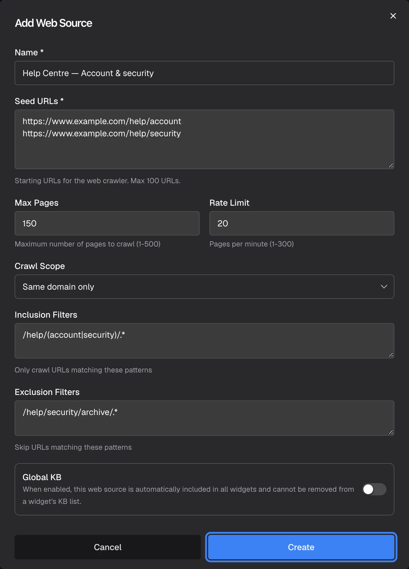Open the Crawl Scope dropdown
Screen dimensions: 409x569
point(204,287)
